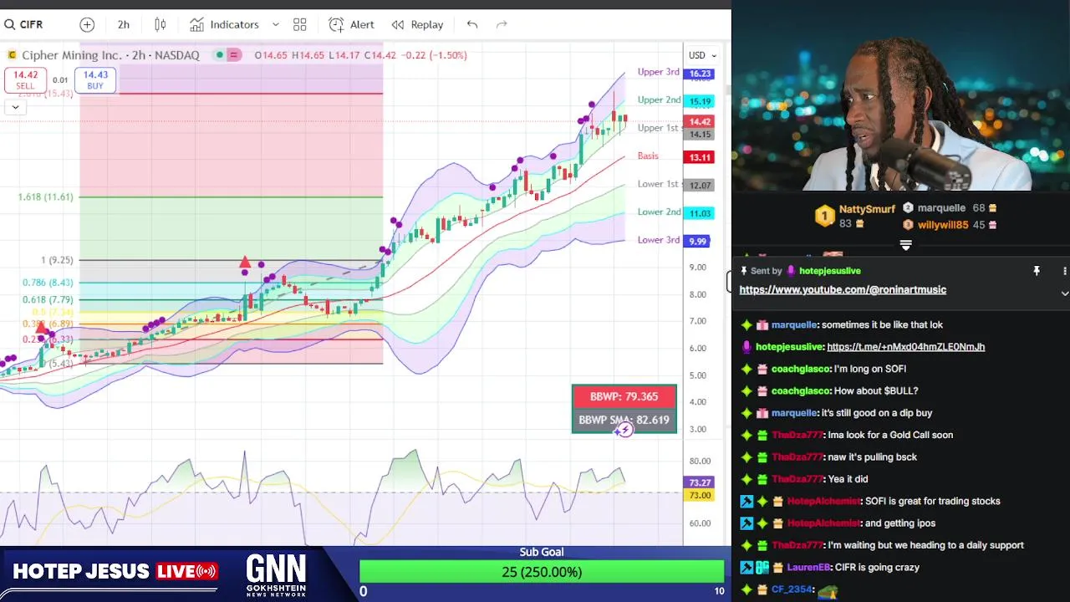The height and width of the screenshot is (602, 1070).
Task: Click Upper 2nd price label 15.19
Action: click(x=698, y=101)
